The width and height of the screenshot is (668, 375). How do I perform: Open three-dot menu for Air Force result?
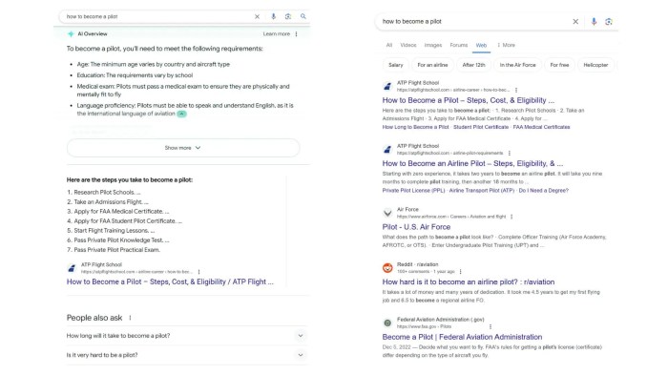coord(511,217)
